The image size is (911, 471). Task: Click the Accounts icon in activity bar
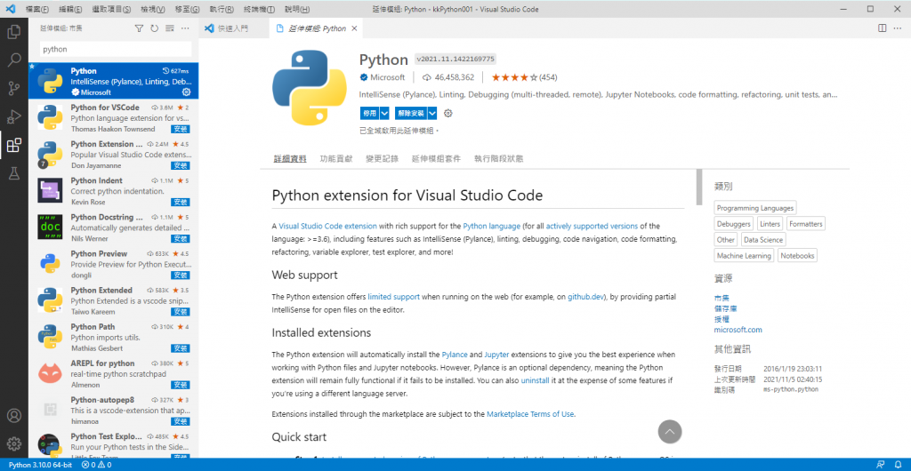[13, 415]
